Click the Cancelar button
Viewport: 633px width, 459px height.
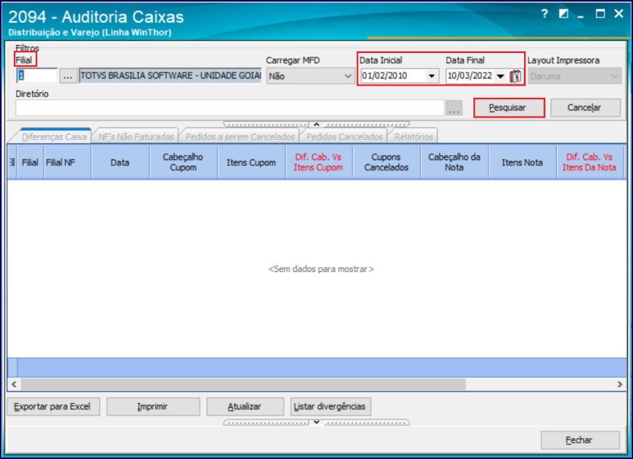click(x=585, y=108)
